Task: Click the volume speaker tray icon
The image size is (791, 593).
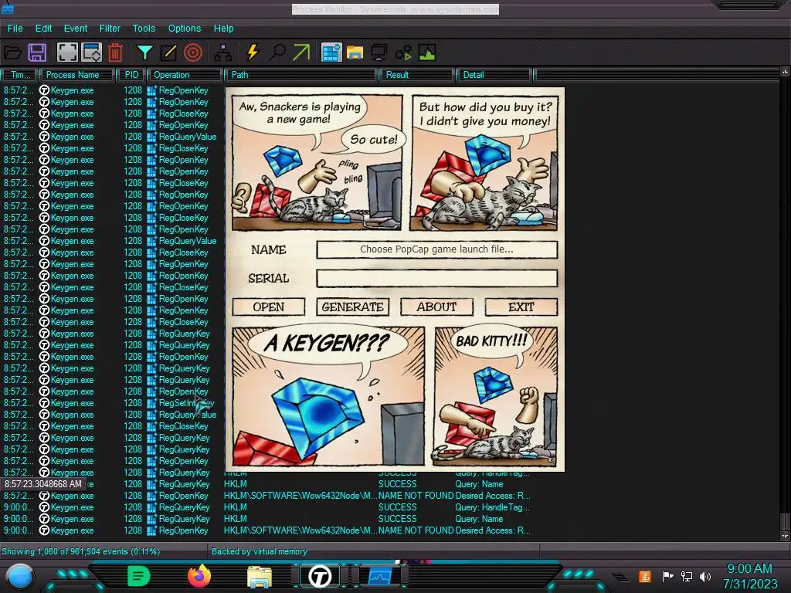Action: [705, 576]
